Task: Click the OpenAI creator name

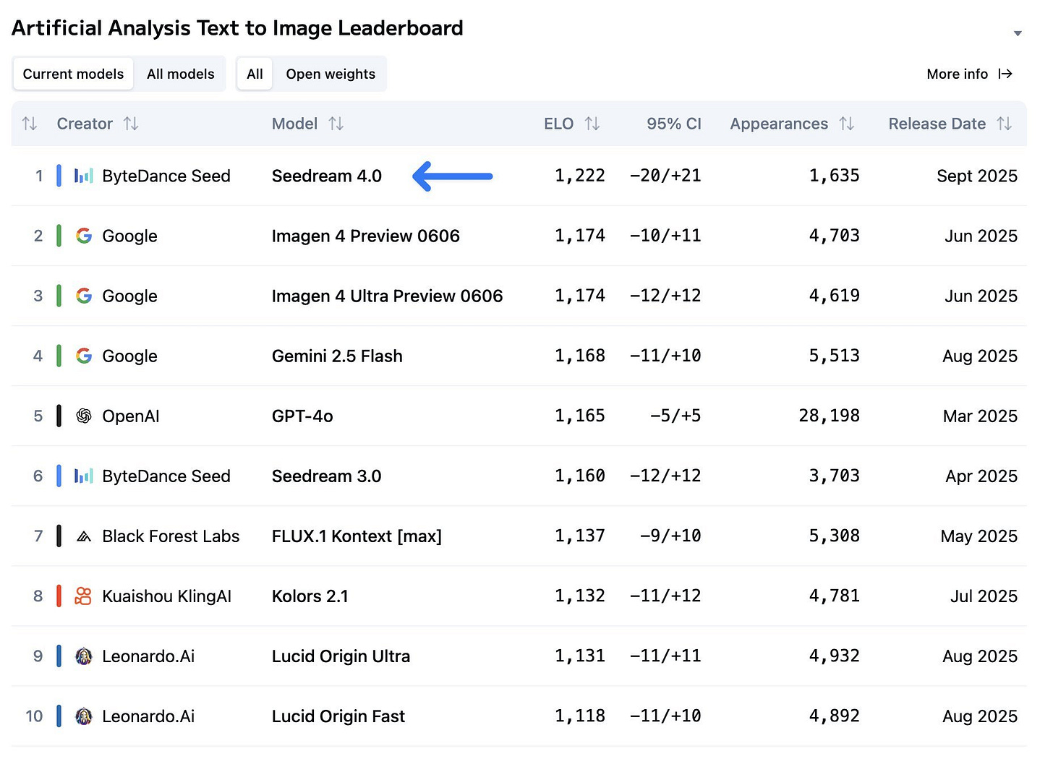Action: pyautogui.click(x=131, y=416)
